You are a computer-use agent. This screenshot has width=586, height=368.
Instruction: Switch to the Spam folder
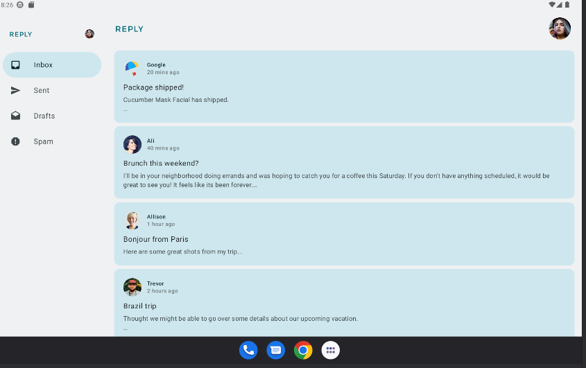point(52,141)
